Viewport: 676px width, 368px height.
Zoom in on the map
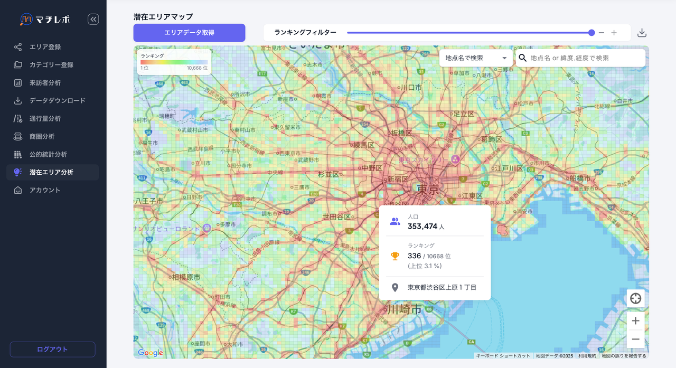pos(635,321)
